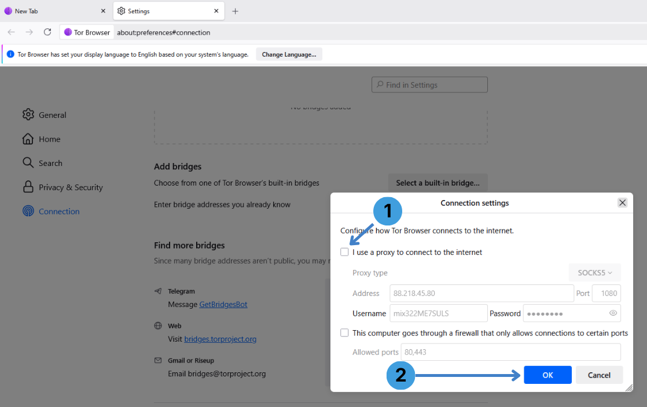The height and width of the screenshot is (407, 647).
Task: Reveal password with the eye icon
Action: pos(613,313)
